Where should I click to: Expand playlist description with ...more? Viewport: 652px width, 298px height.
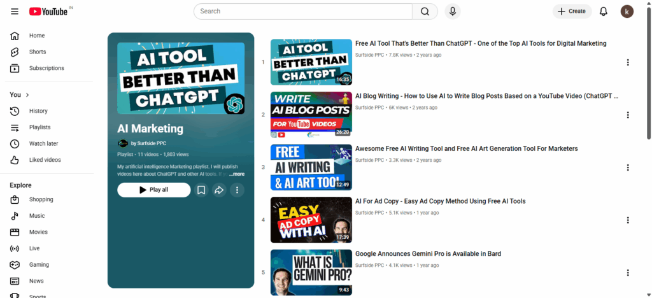tap(237, 174)
